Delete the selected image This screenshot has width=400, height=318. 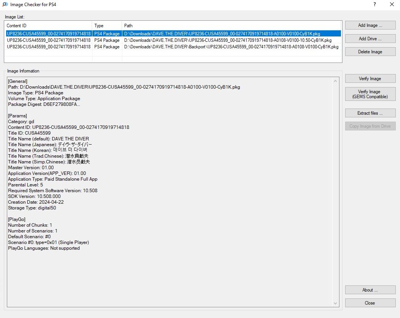point(370,52)
